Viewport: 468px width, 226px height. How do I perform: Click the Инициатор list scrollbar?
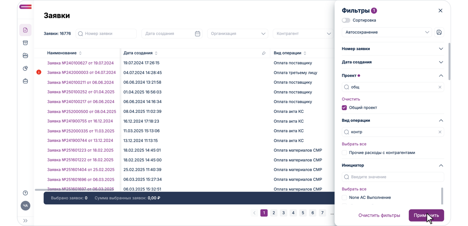coord(442,196)
